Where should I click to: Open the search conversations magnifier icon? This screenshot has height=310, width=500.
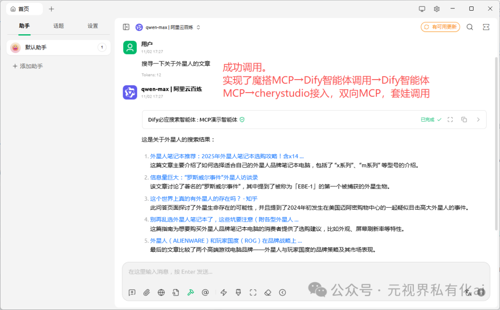coord(469,27)
